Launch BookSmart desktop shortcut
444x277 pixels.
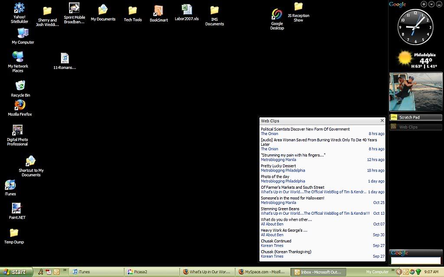coord(159,13)
